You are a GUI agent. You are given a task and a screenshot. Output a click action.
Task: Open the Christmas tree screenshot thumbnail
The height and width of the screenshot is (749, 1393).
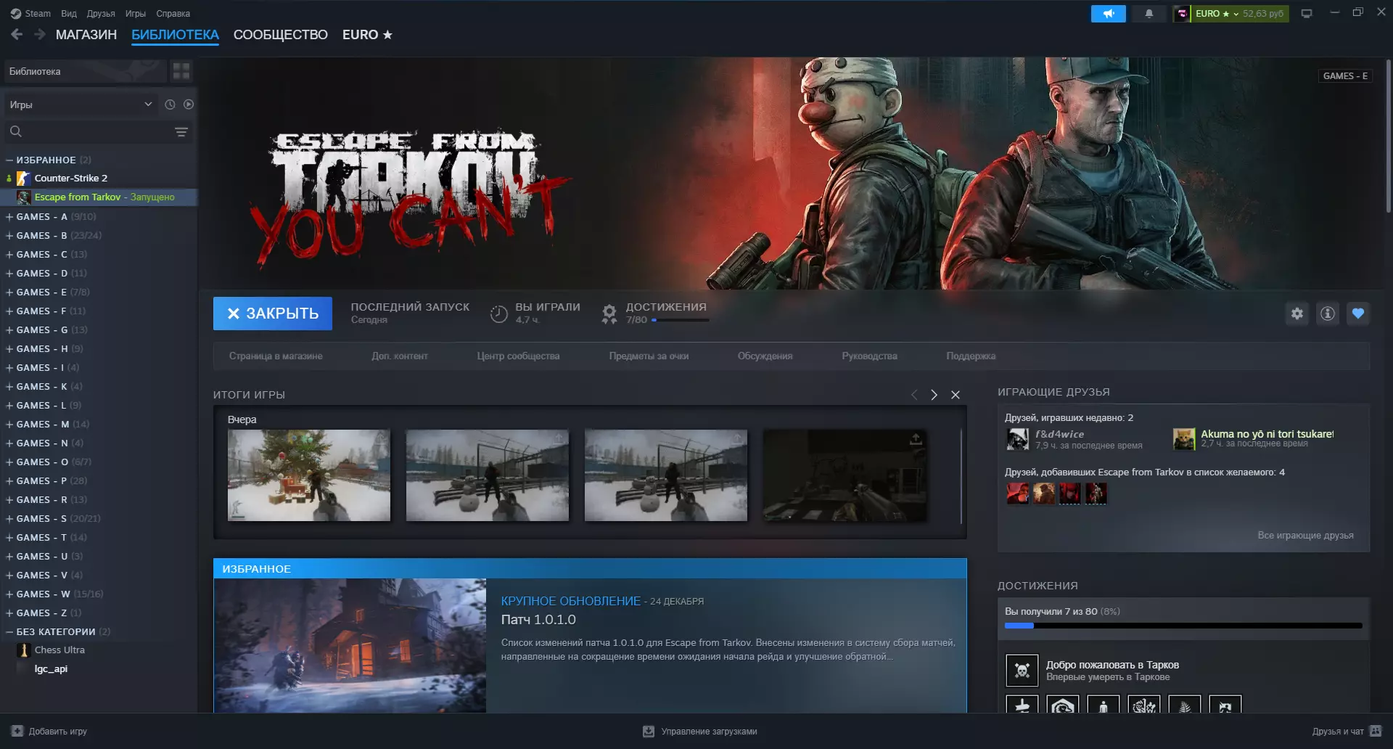[309, 475]
